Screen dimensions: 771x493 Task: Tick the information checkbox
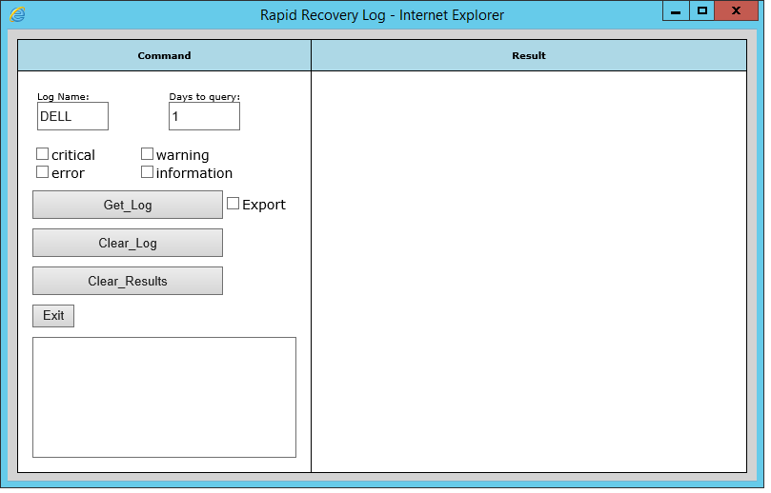pyautogui.click(x=147, y=172)
